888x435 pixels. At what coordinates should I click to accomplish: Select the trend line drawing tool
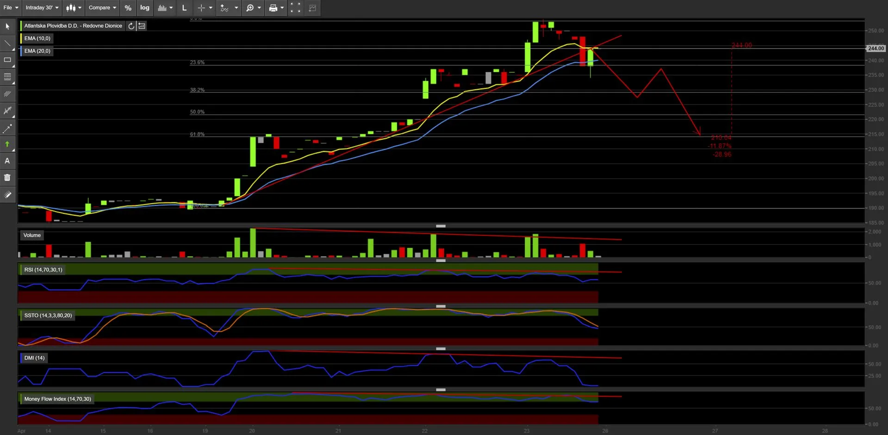pyautogui.click(x=7, y=44)
